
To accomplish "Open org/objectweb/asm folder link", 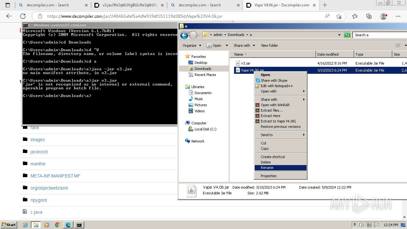I will 49,188.
